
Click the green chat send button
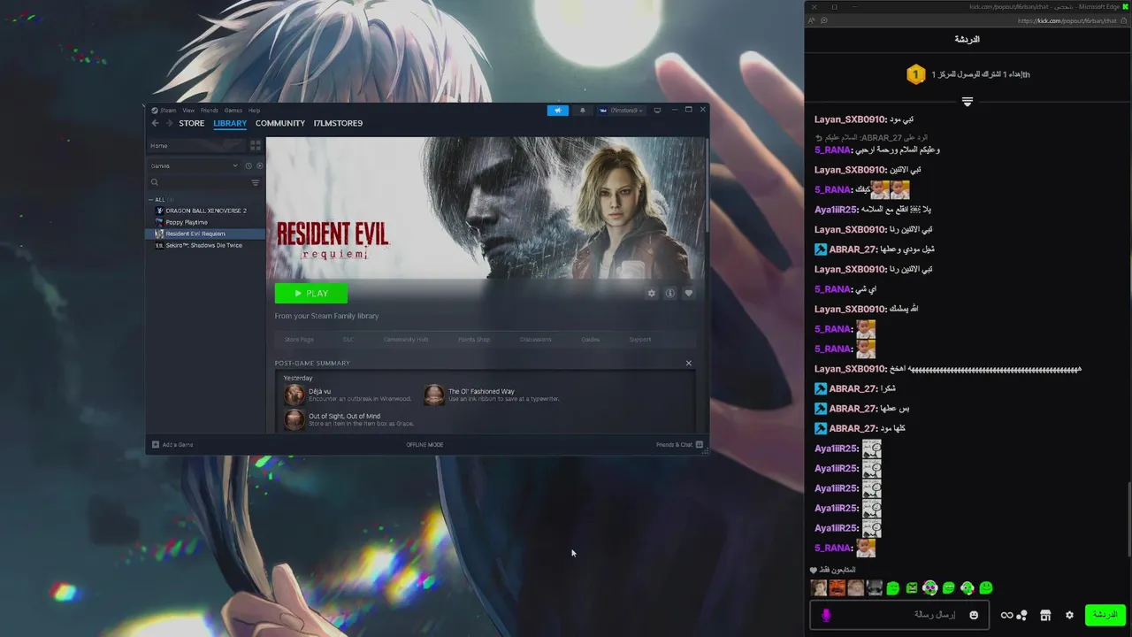click(x=1105, y=615)
